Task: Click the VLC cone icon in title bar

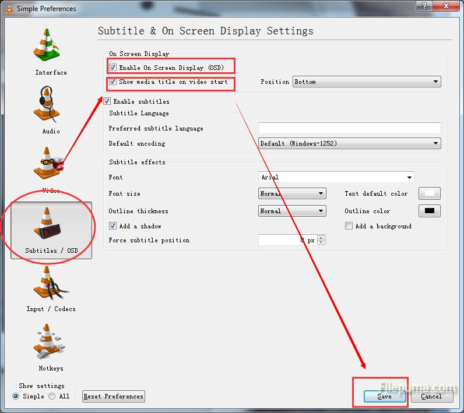Action: point(8,8)
